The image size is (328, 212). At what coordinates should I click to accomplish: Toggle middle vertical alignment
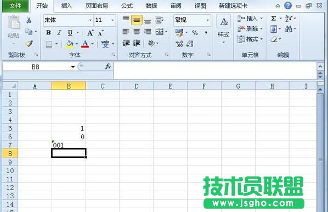[x=137, y=20]
